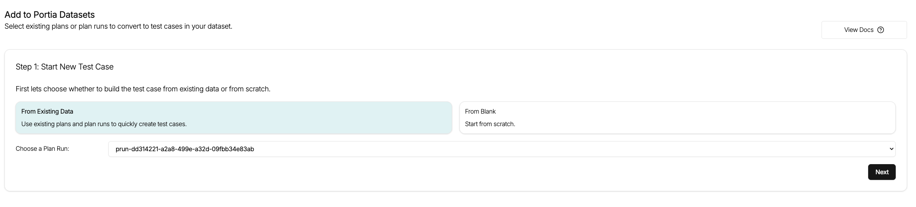Image resolution: width=916 pixels, height=207 pixels.
Task: Click the 'From Existing Data' title text
Action: (x=47, y=112)
